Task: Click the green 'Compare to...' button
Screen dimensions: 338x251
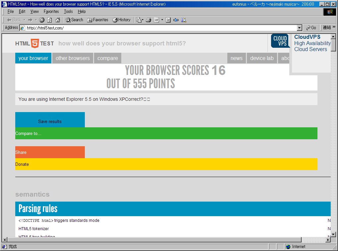Action: [x=166, y=133]
